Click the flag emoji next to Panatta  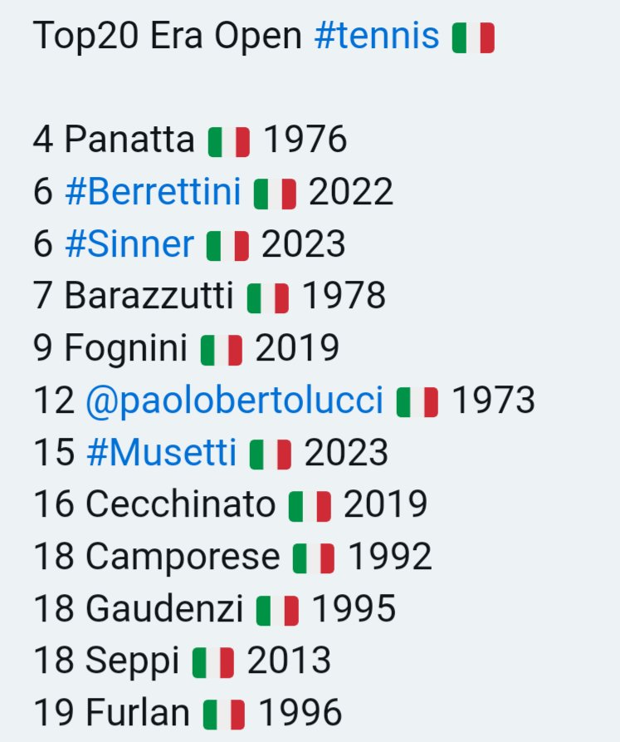(x=229, y=141)
